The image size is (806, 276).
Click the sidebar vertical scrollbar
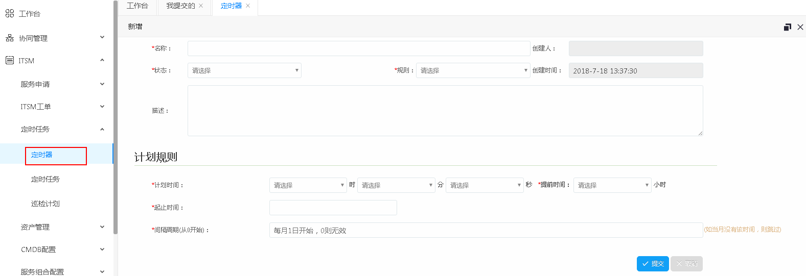116,117
